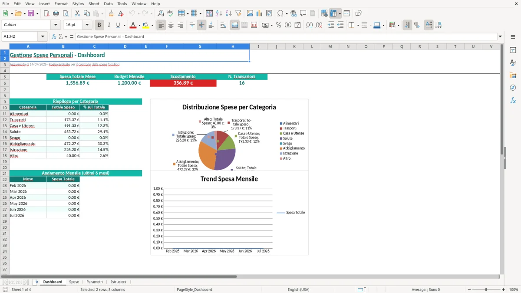Open Find and Replace icon
Screen dimensions: 521x293
pos(161,13)
